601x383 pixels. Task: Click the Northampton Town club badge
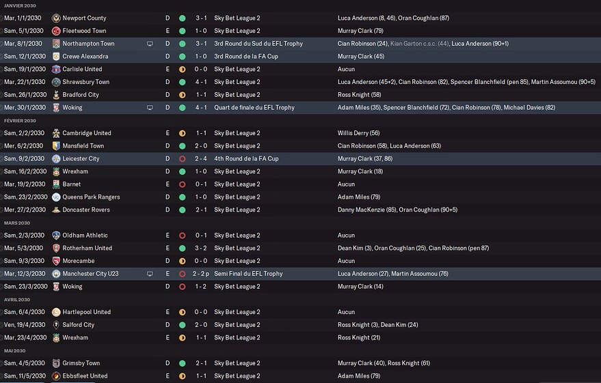(x=56, y=44)
